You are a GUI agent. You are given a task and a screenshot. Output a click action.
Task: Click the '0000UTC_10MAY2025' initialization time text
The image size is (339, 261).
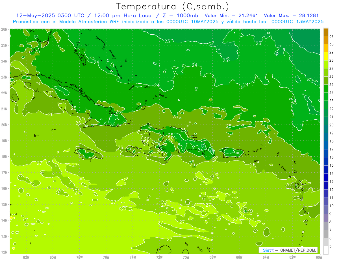click(x=192, y=22)
